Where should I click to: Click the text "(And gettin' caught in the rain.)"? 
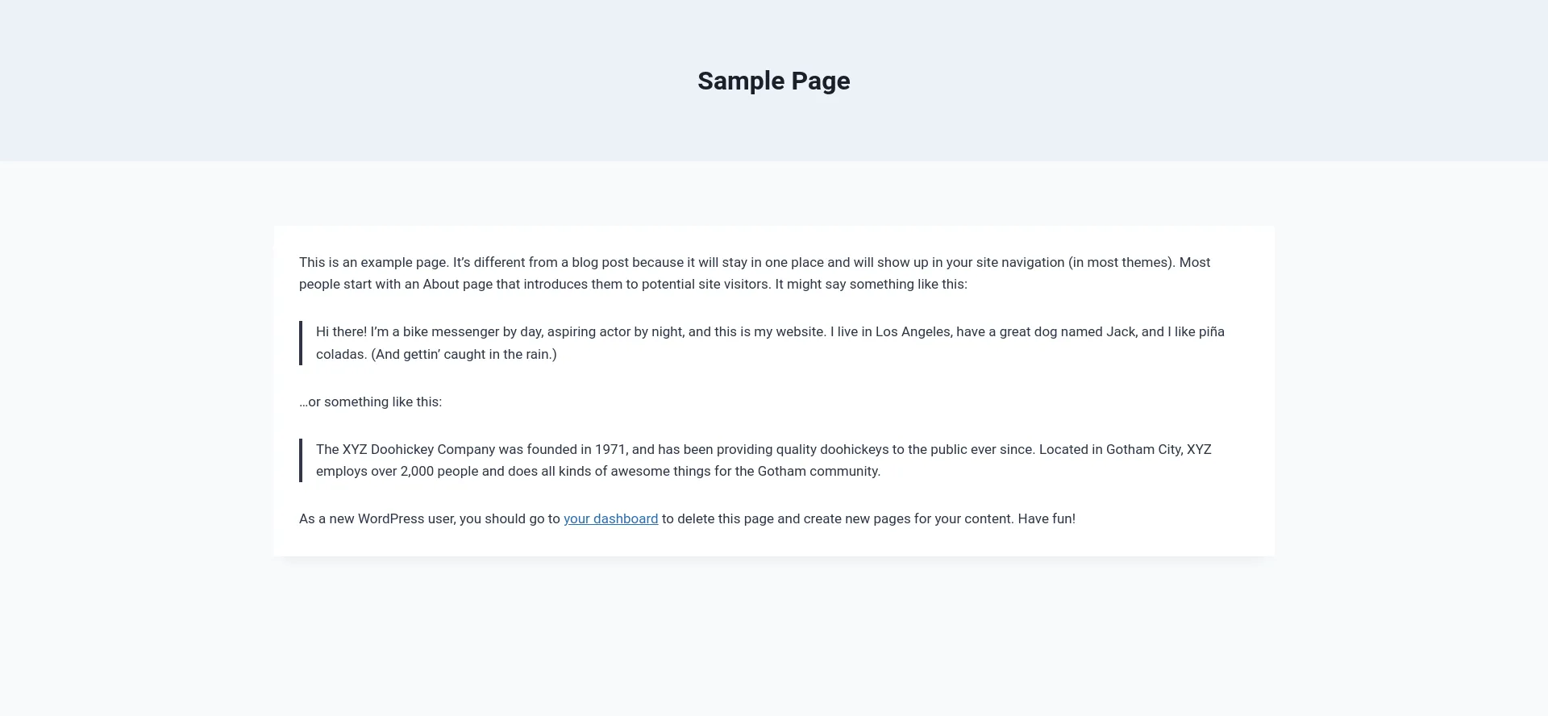[x=464, y=354]
